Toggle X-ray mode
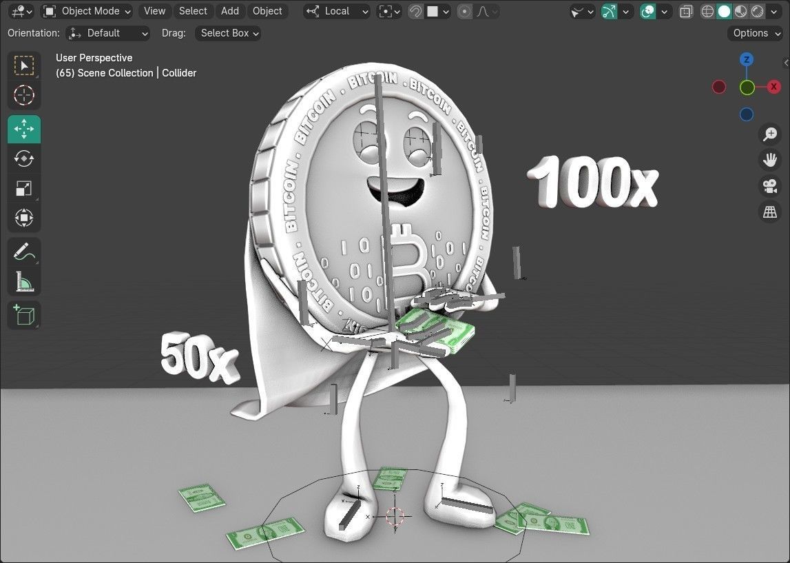Viewport: 790px width, 563px height. point(686,11)
